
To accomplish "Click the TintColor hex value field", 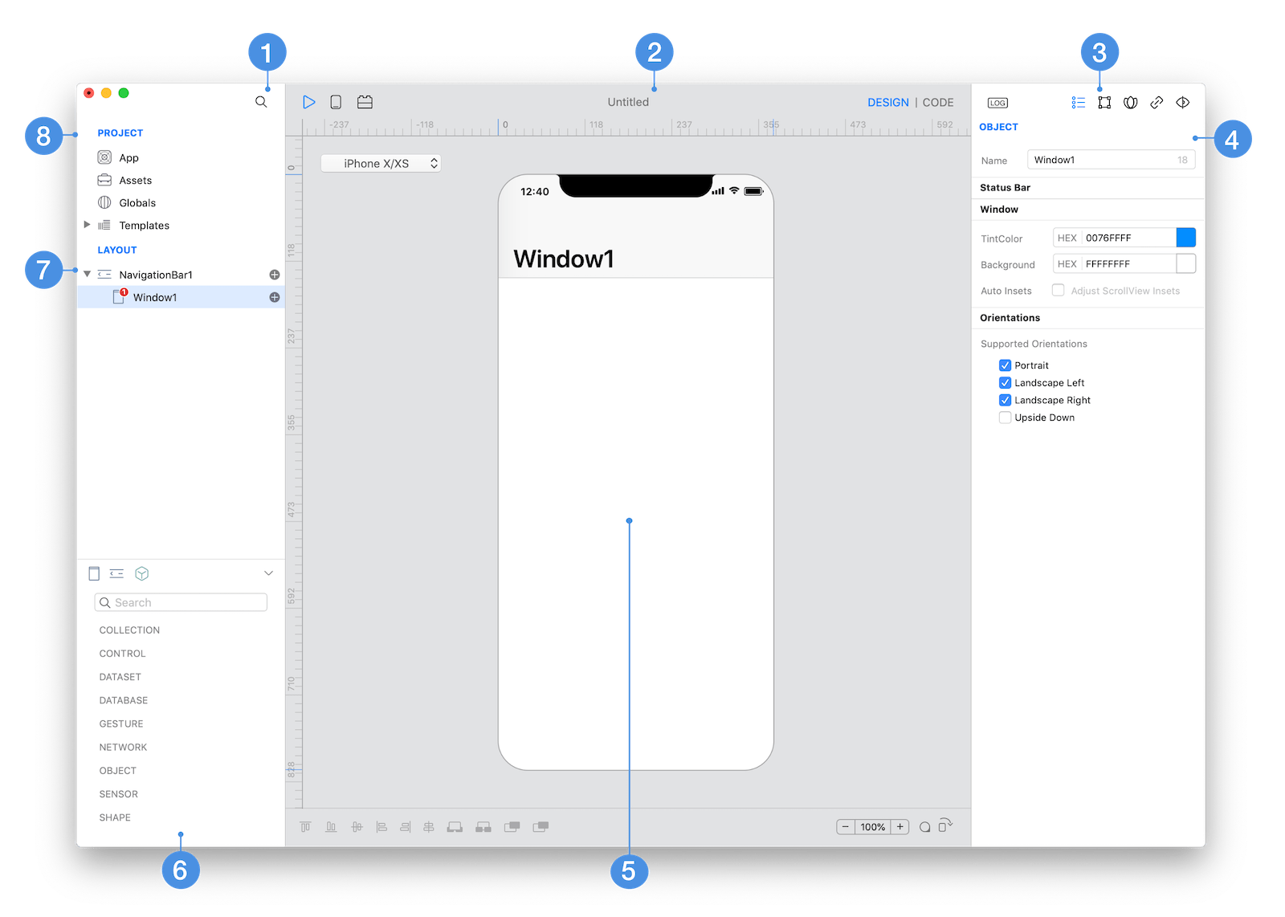I will [1128, 238].
